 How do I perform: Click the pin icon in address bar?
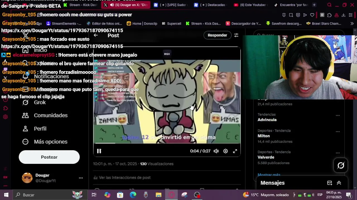[284, 15]
